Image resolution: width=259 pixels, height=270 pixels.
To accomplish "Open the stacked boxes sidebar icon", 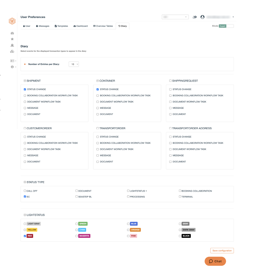I will click(12, 51).
